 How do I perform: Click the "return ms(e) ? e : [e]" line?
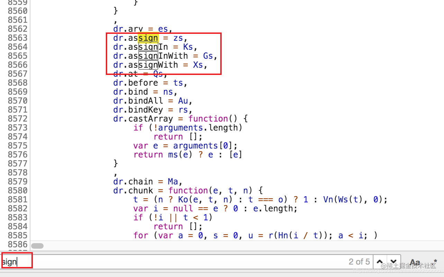pos(188,155)
